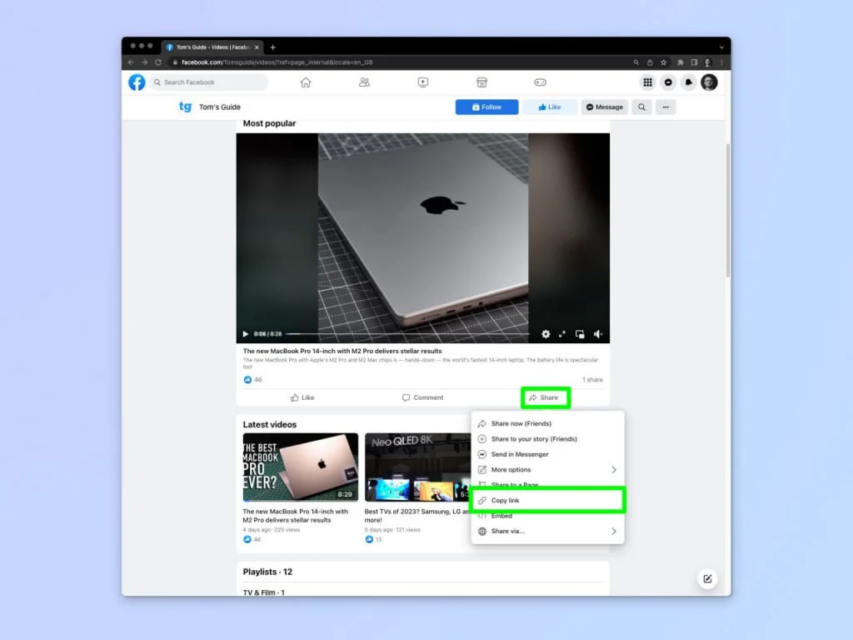853x640 pixels.
Task: Open the Friends icon in navigation
Action: pyautogui.click(x=364, y=82)
